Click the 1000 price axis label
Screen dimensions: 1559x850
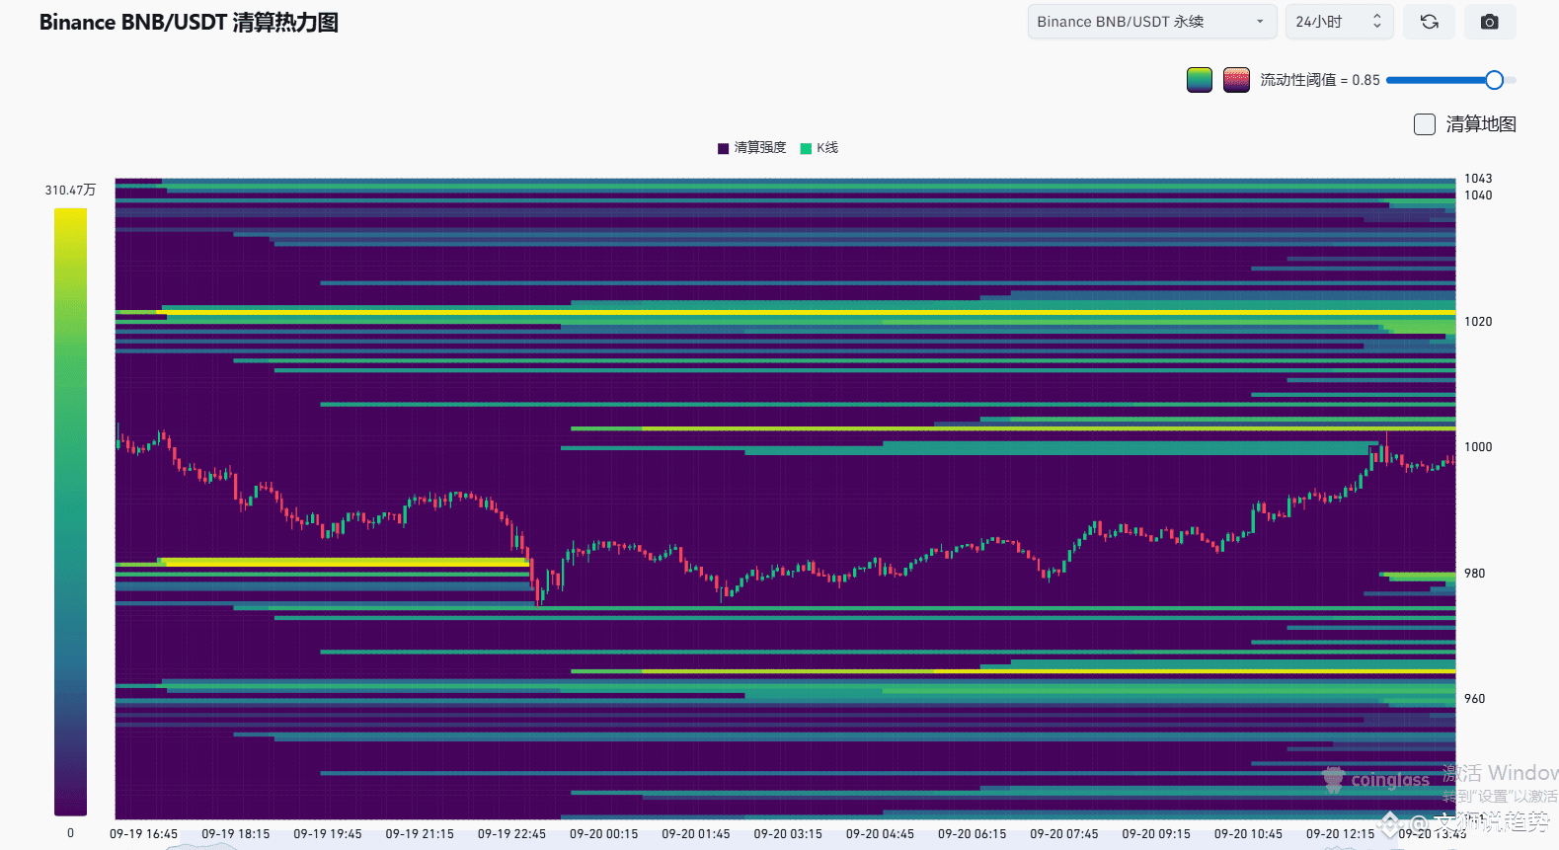(1478, 447)
